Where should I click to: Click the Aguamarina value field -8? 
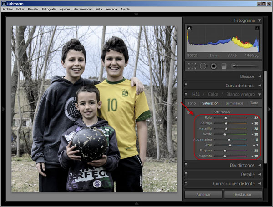coord(256,140)
